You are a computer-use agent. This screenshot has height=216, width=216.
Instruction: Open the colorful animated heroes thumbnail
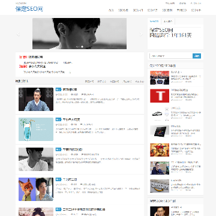[x=160, y=150]
